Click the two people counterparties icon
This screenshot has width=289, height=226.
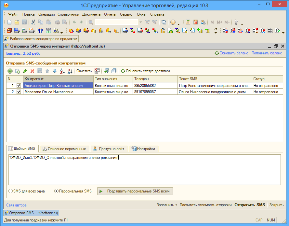tap(41, 31)
